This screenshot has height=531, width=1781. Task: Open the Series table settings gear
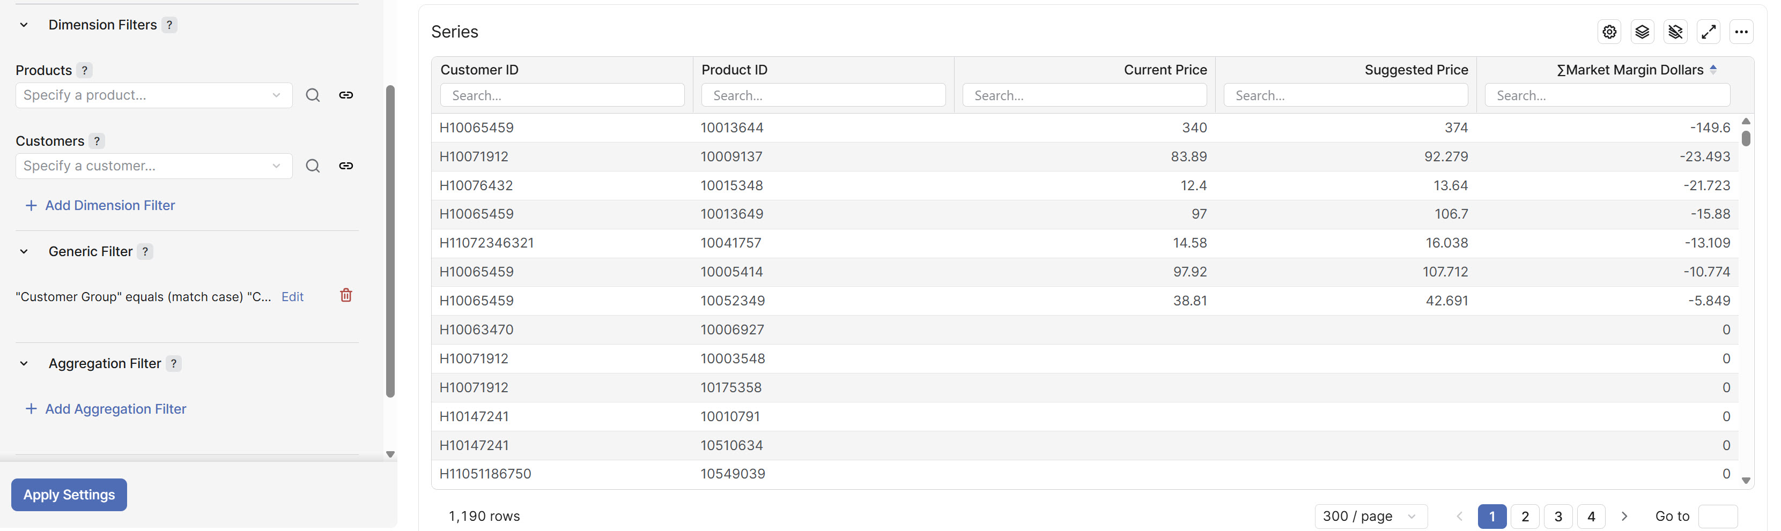click(x=1609, y=32)
